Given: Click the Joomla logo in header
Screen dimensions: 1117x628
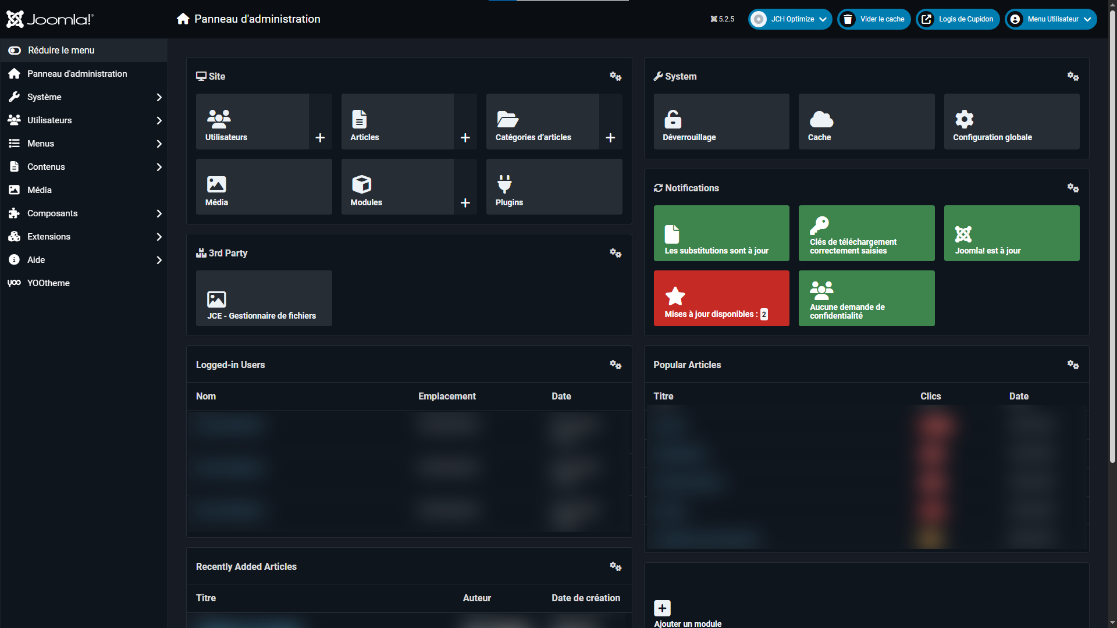Looking at the screenshot, I should click(x=50, y=19).
